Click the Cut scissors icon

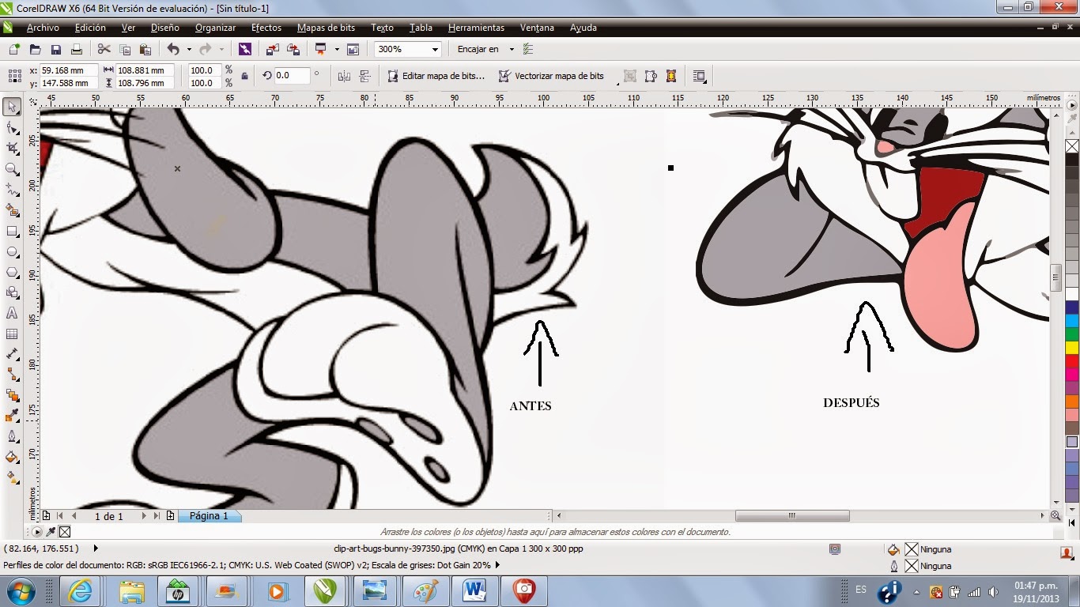(104, 49)
